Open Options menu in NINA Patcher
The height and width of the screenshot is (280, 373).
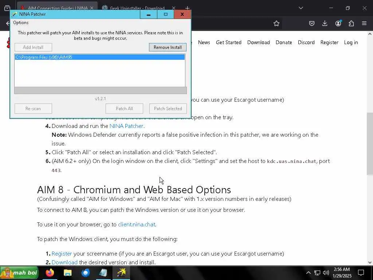coord(21,23)
